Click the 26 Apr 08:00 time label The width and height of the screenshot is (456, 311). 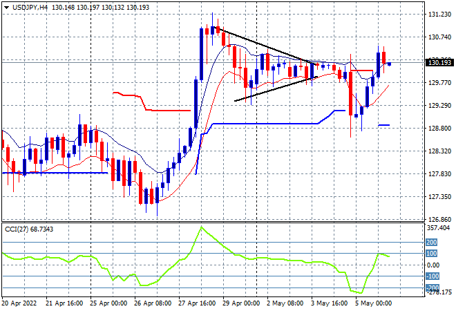coord(153,303)
